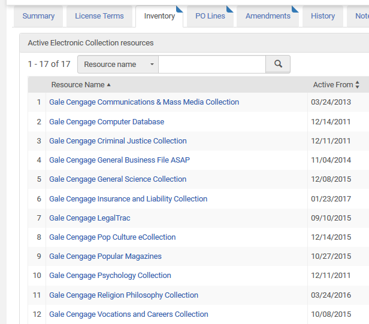The width and height of the screenshot is (369, 324).
Task: Click the resource search input field
Action: click(212, 64)
